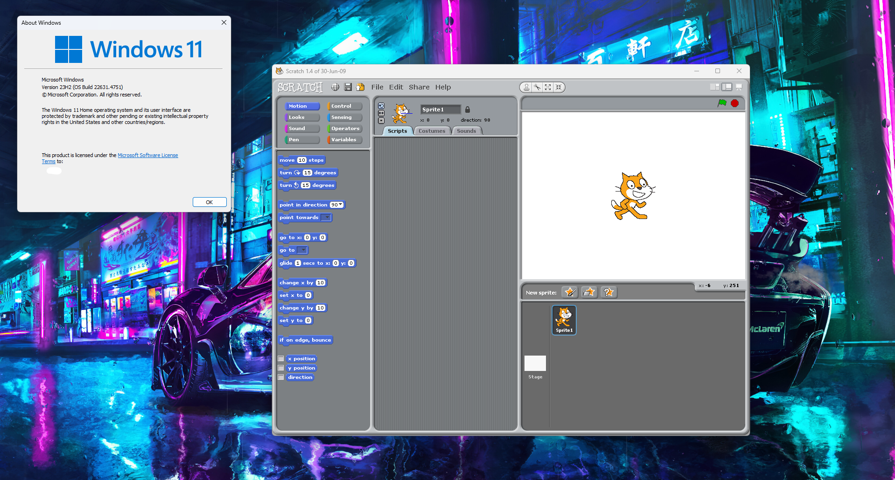
Task: Switch to full stage view mode
Action: tap(727, 87)
